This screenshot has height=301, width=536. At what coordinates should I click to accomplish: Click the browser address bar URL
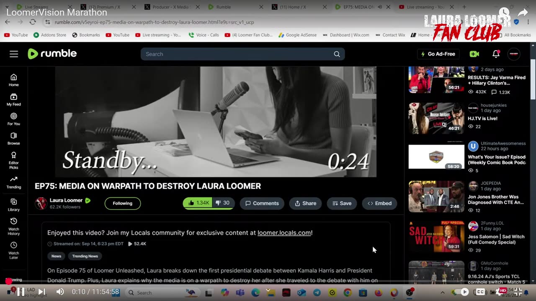coord(154,22)
